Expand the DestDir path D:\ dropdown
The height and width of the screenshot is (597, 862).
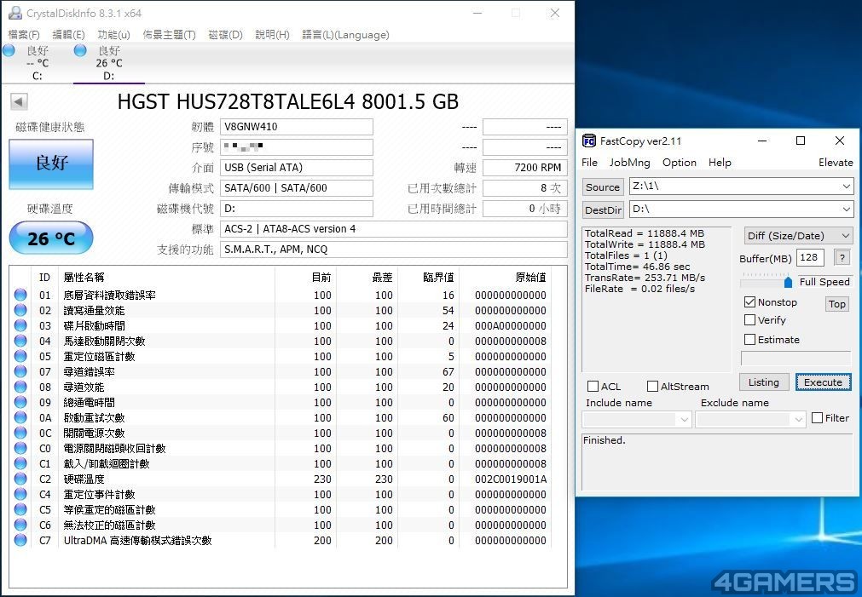tap(846, 210)
